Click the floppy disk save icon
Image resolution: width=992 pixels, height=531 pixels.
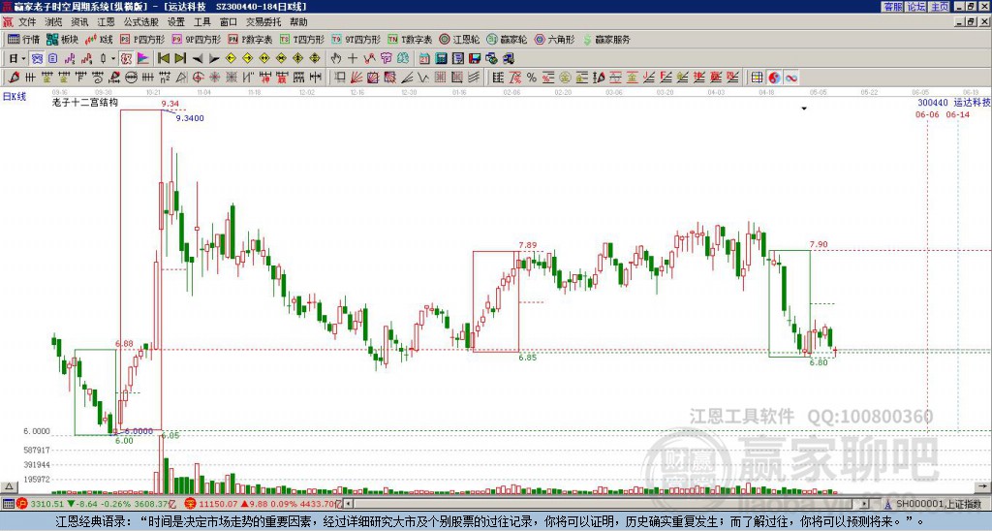(x=475, y=59)
